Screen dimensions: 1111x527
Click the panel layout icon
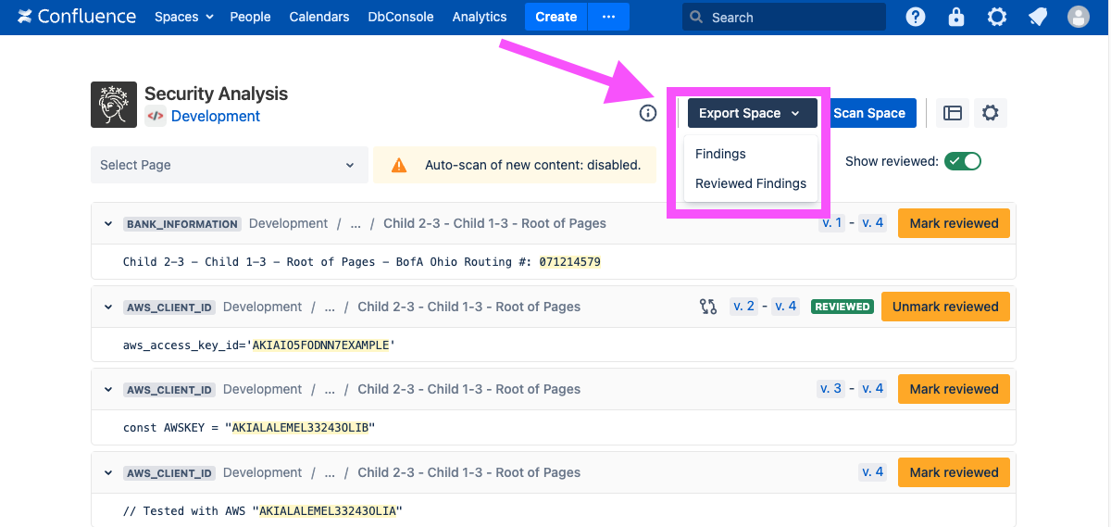click(953, 113)
